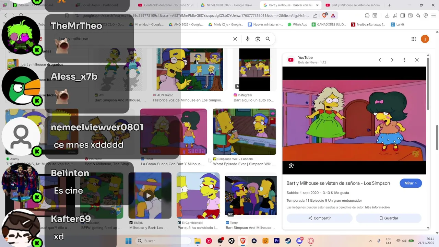This screenshot has height=247, width=439.
Task: Go to previous image in preview panel
Action: (x=380, y=60)
